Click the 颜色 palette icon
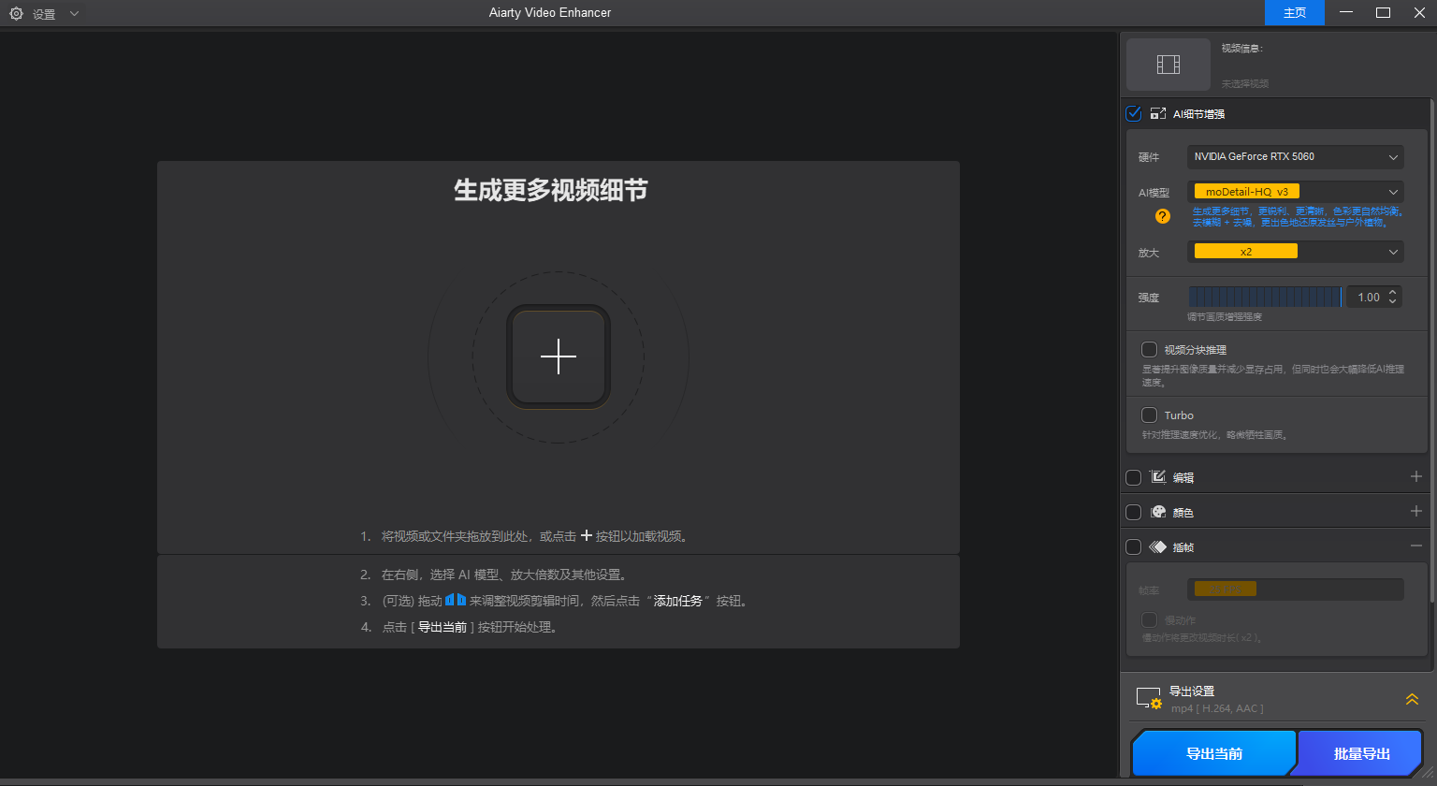The image size is (1437, 786). (x=1157, y=512)
